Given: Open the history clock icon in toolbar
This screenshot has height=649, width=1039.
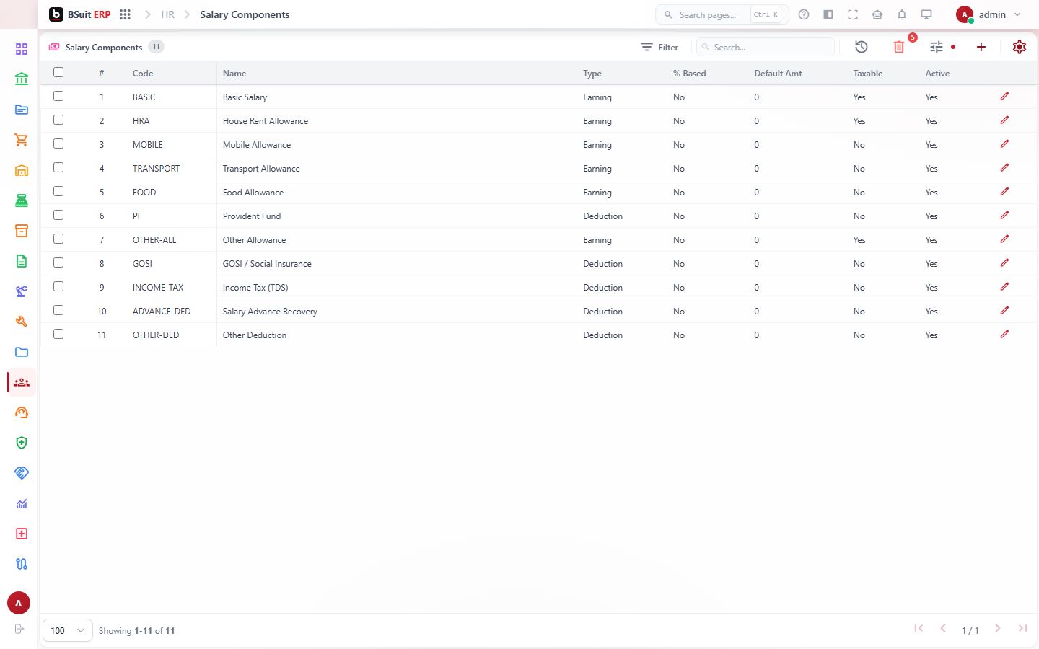Looking at the screenshot, I should click(x=862, y=47).
